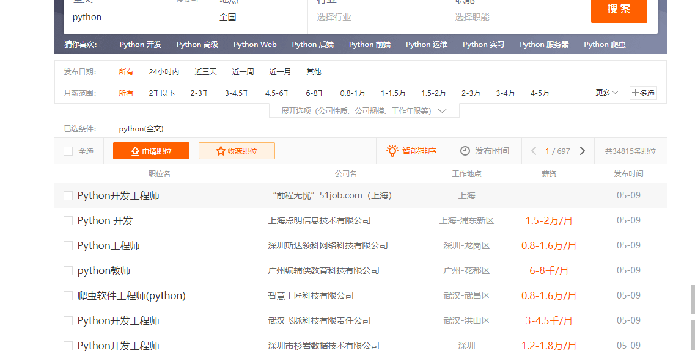The height and width of the screenshot is (351, 695).
Task: Filter salary by 2千以下
Action: 162,93
